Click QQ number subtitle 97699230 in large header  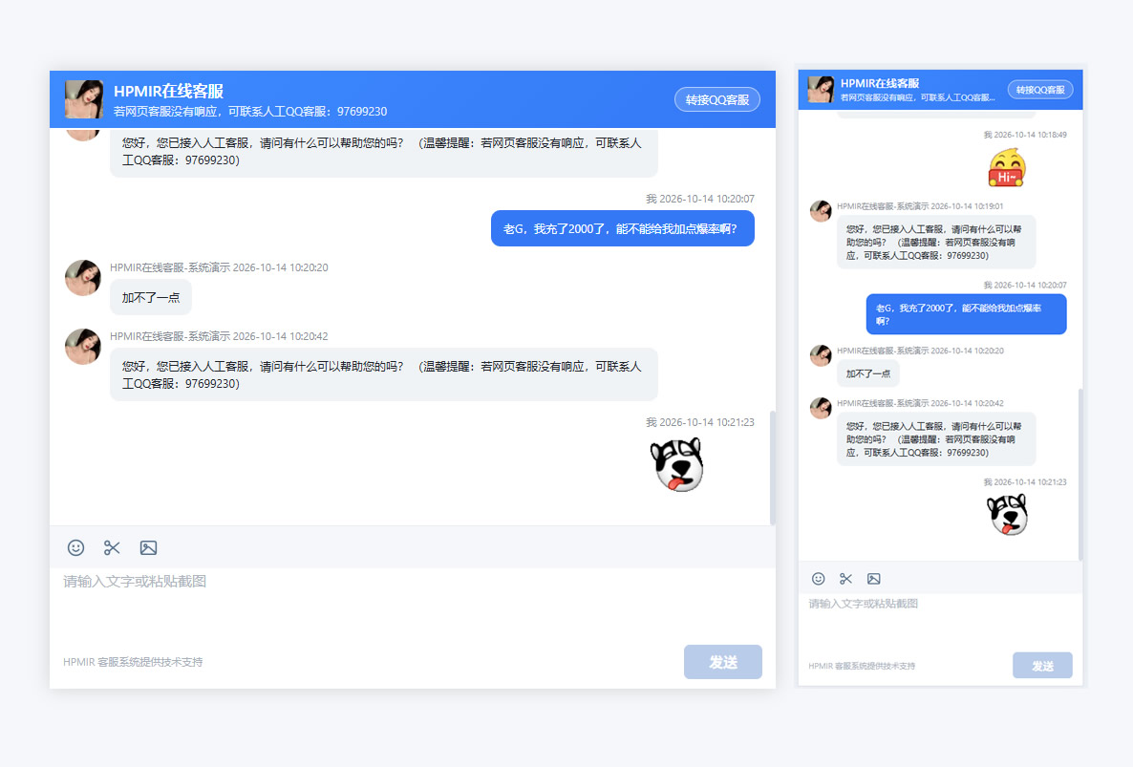tap(250, 111)
